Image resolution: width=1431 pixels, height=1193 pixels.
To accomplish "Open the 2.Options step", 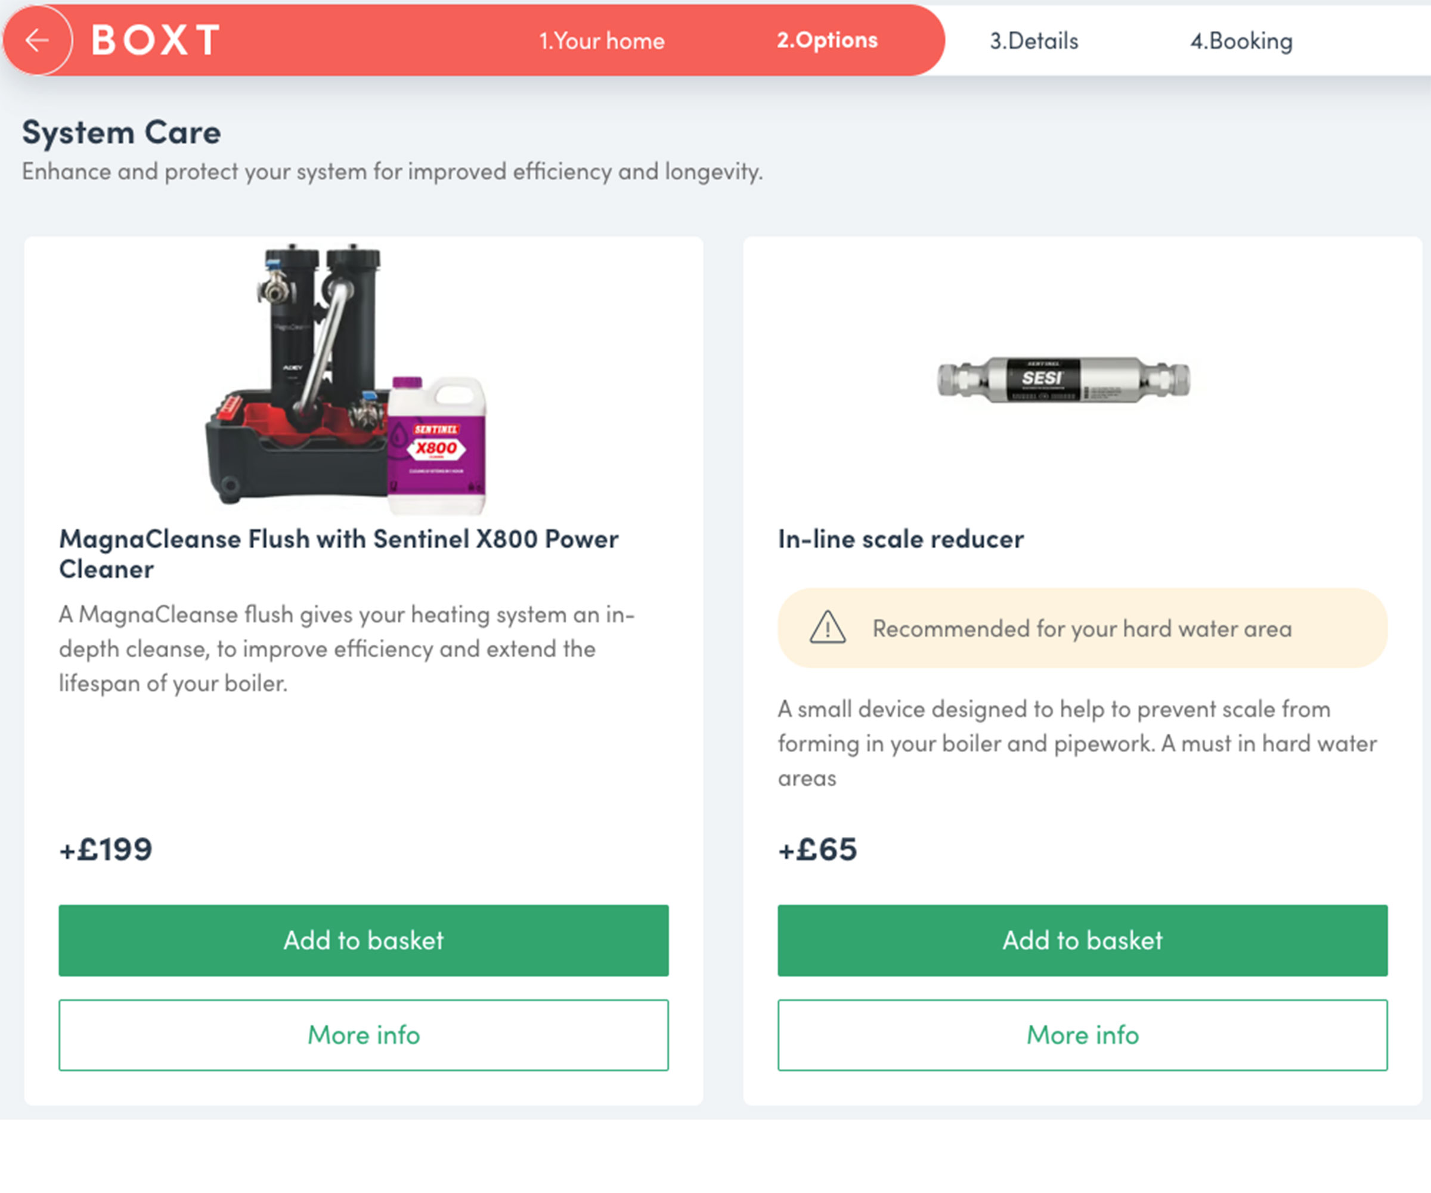I will (827, 41).
